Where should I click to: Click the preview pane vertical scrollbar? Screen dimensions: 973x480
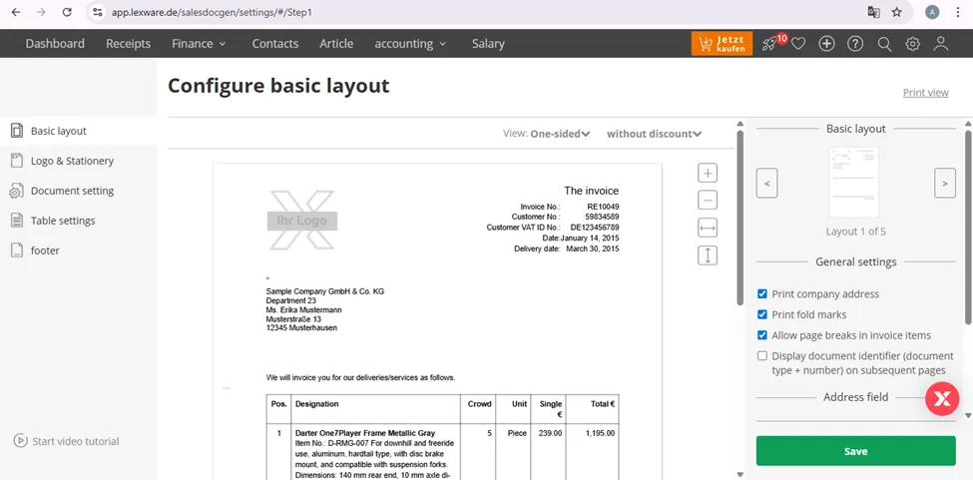[738, 218]
